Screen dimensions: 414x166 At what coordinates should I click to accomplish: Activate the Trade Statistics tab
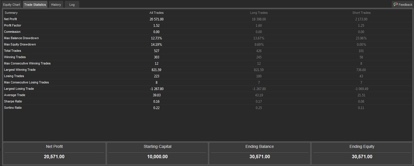tap(35, 5)
